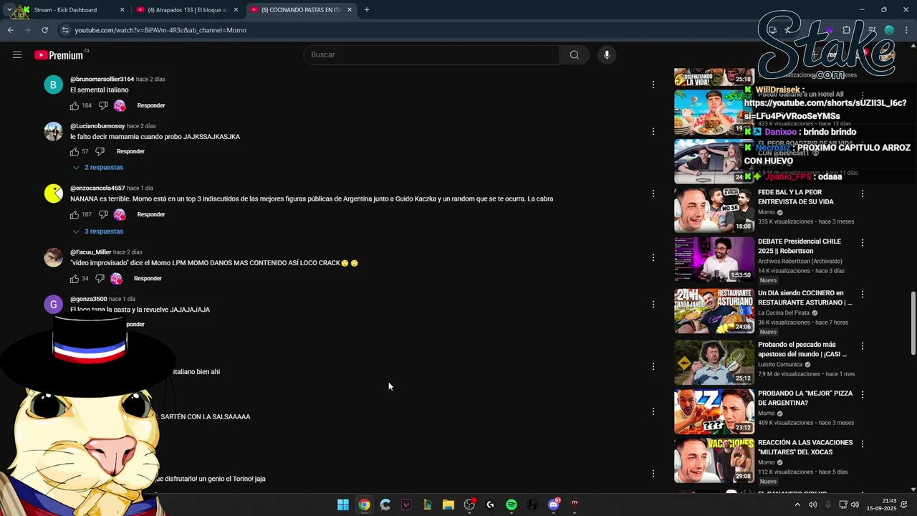
Task: Open restaurante asturiano video thumbnail
Action: point(714,311)
